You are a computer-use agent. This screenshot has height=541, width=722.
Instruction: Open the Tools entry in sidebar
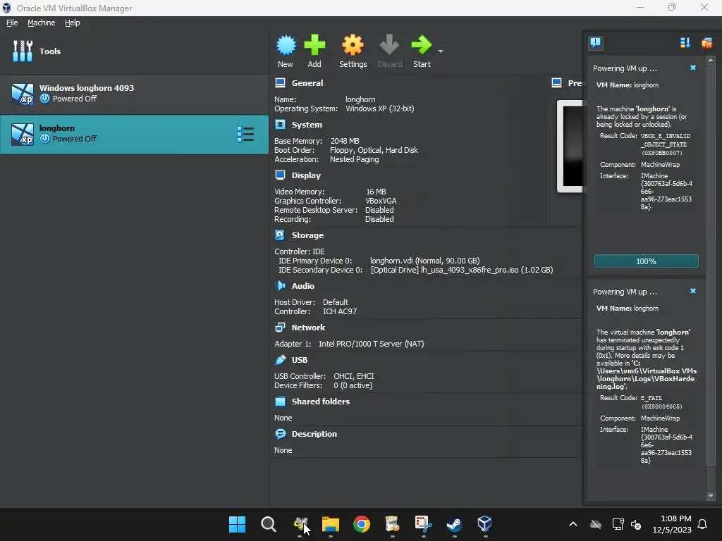click(x=134, y=51)
